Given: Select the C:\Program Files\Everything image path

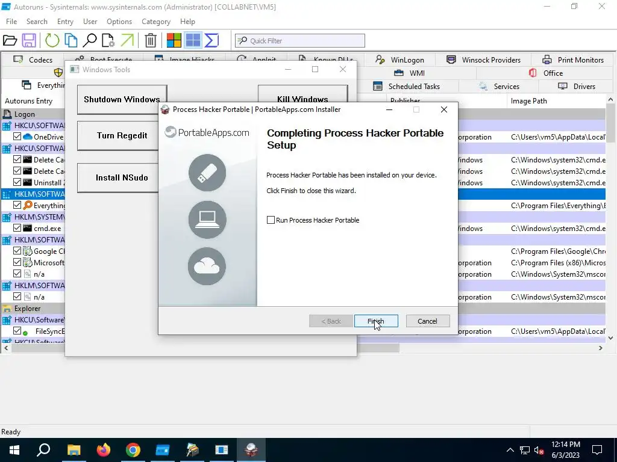Looking at the screenshot, I should 558,206.
